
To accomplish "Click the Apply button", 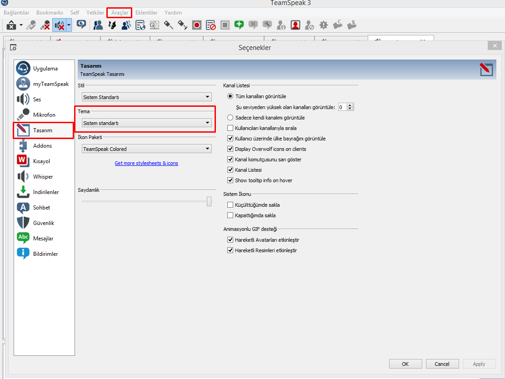I will click(479, 364).
